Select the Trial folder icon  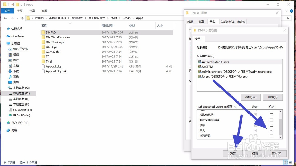click(x=43, y=61)
